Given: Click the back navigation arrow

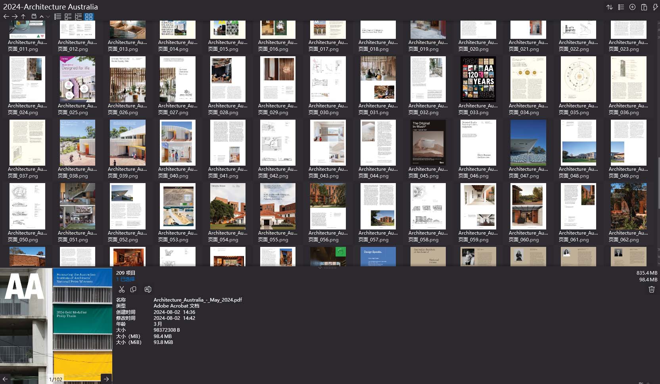Looking at the screenshot, I should (x=6, y=17).
